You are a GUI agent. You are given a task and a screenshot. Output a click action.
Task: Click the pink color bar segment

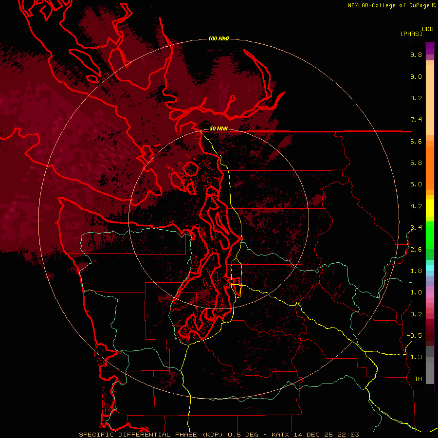(x=430, y=295)
